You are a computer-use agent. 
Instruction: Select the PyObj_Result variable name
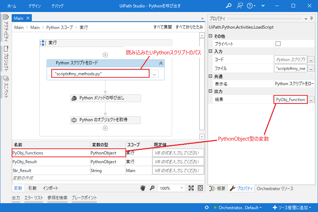pos(24,162)
